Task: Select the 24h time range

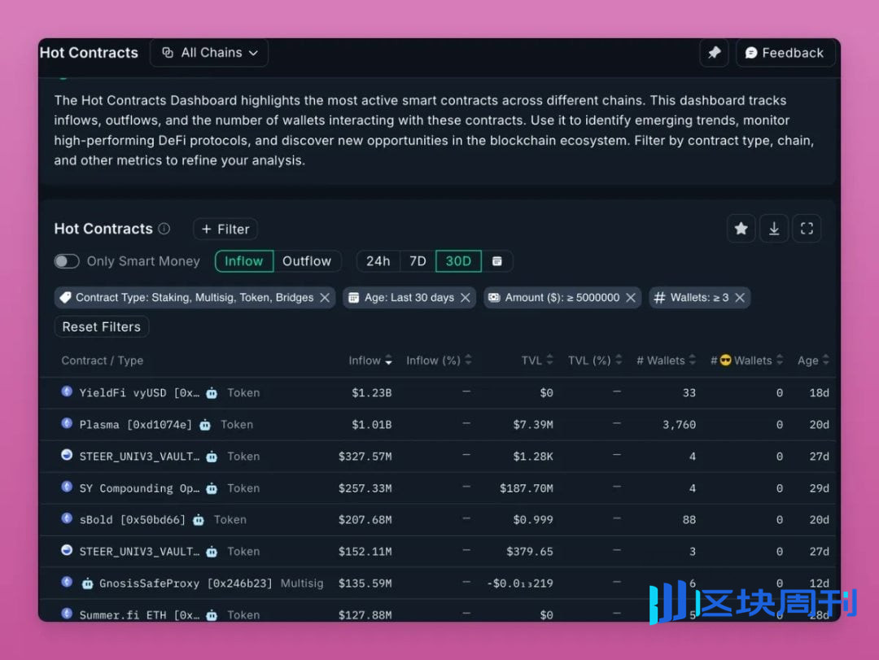Action: (x=378, y=261)
